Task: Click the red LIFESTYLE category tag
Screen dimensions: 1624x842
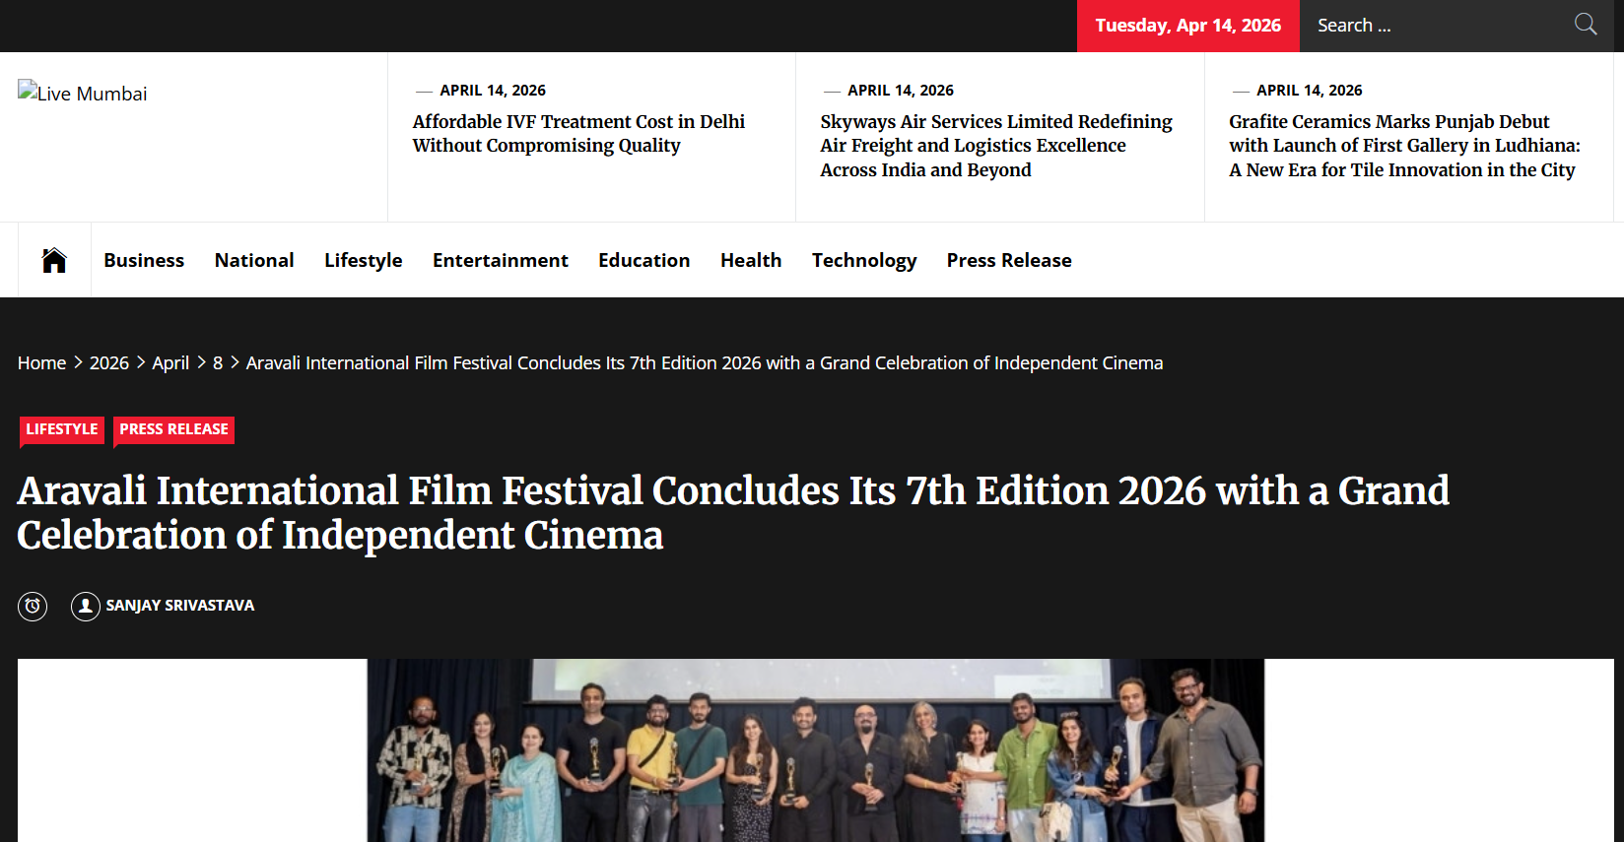Action: (62, 429)
